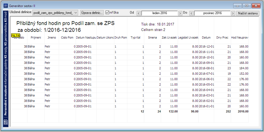Screen dimensions: 264x132
Task: Select the date cell 2016-03-01
Action: (x=207, y=95)
